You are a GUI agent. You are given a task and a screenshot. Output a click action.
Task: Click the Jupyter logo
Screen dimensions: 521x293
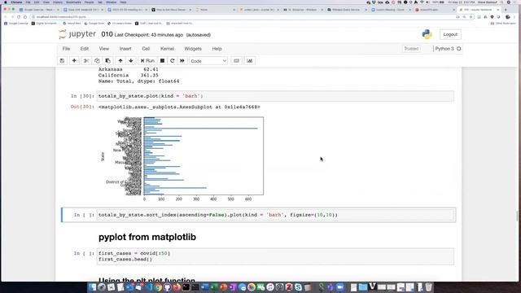(77, 34)
